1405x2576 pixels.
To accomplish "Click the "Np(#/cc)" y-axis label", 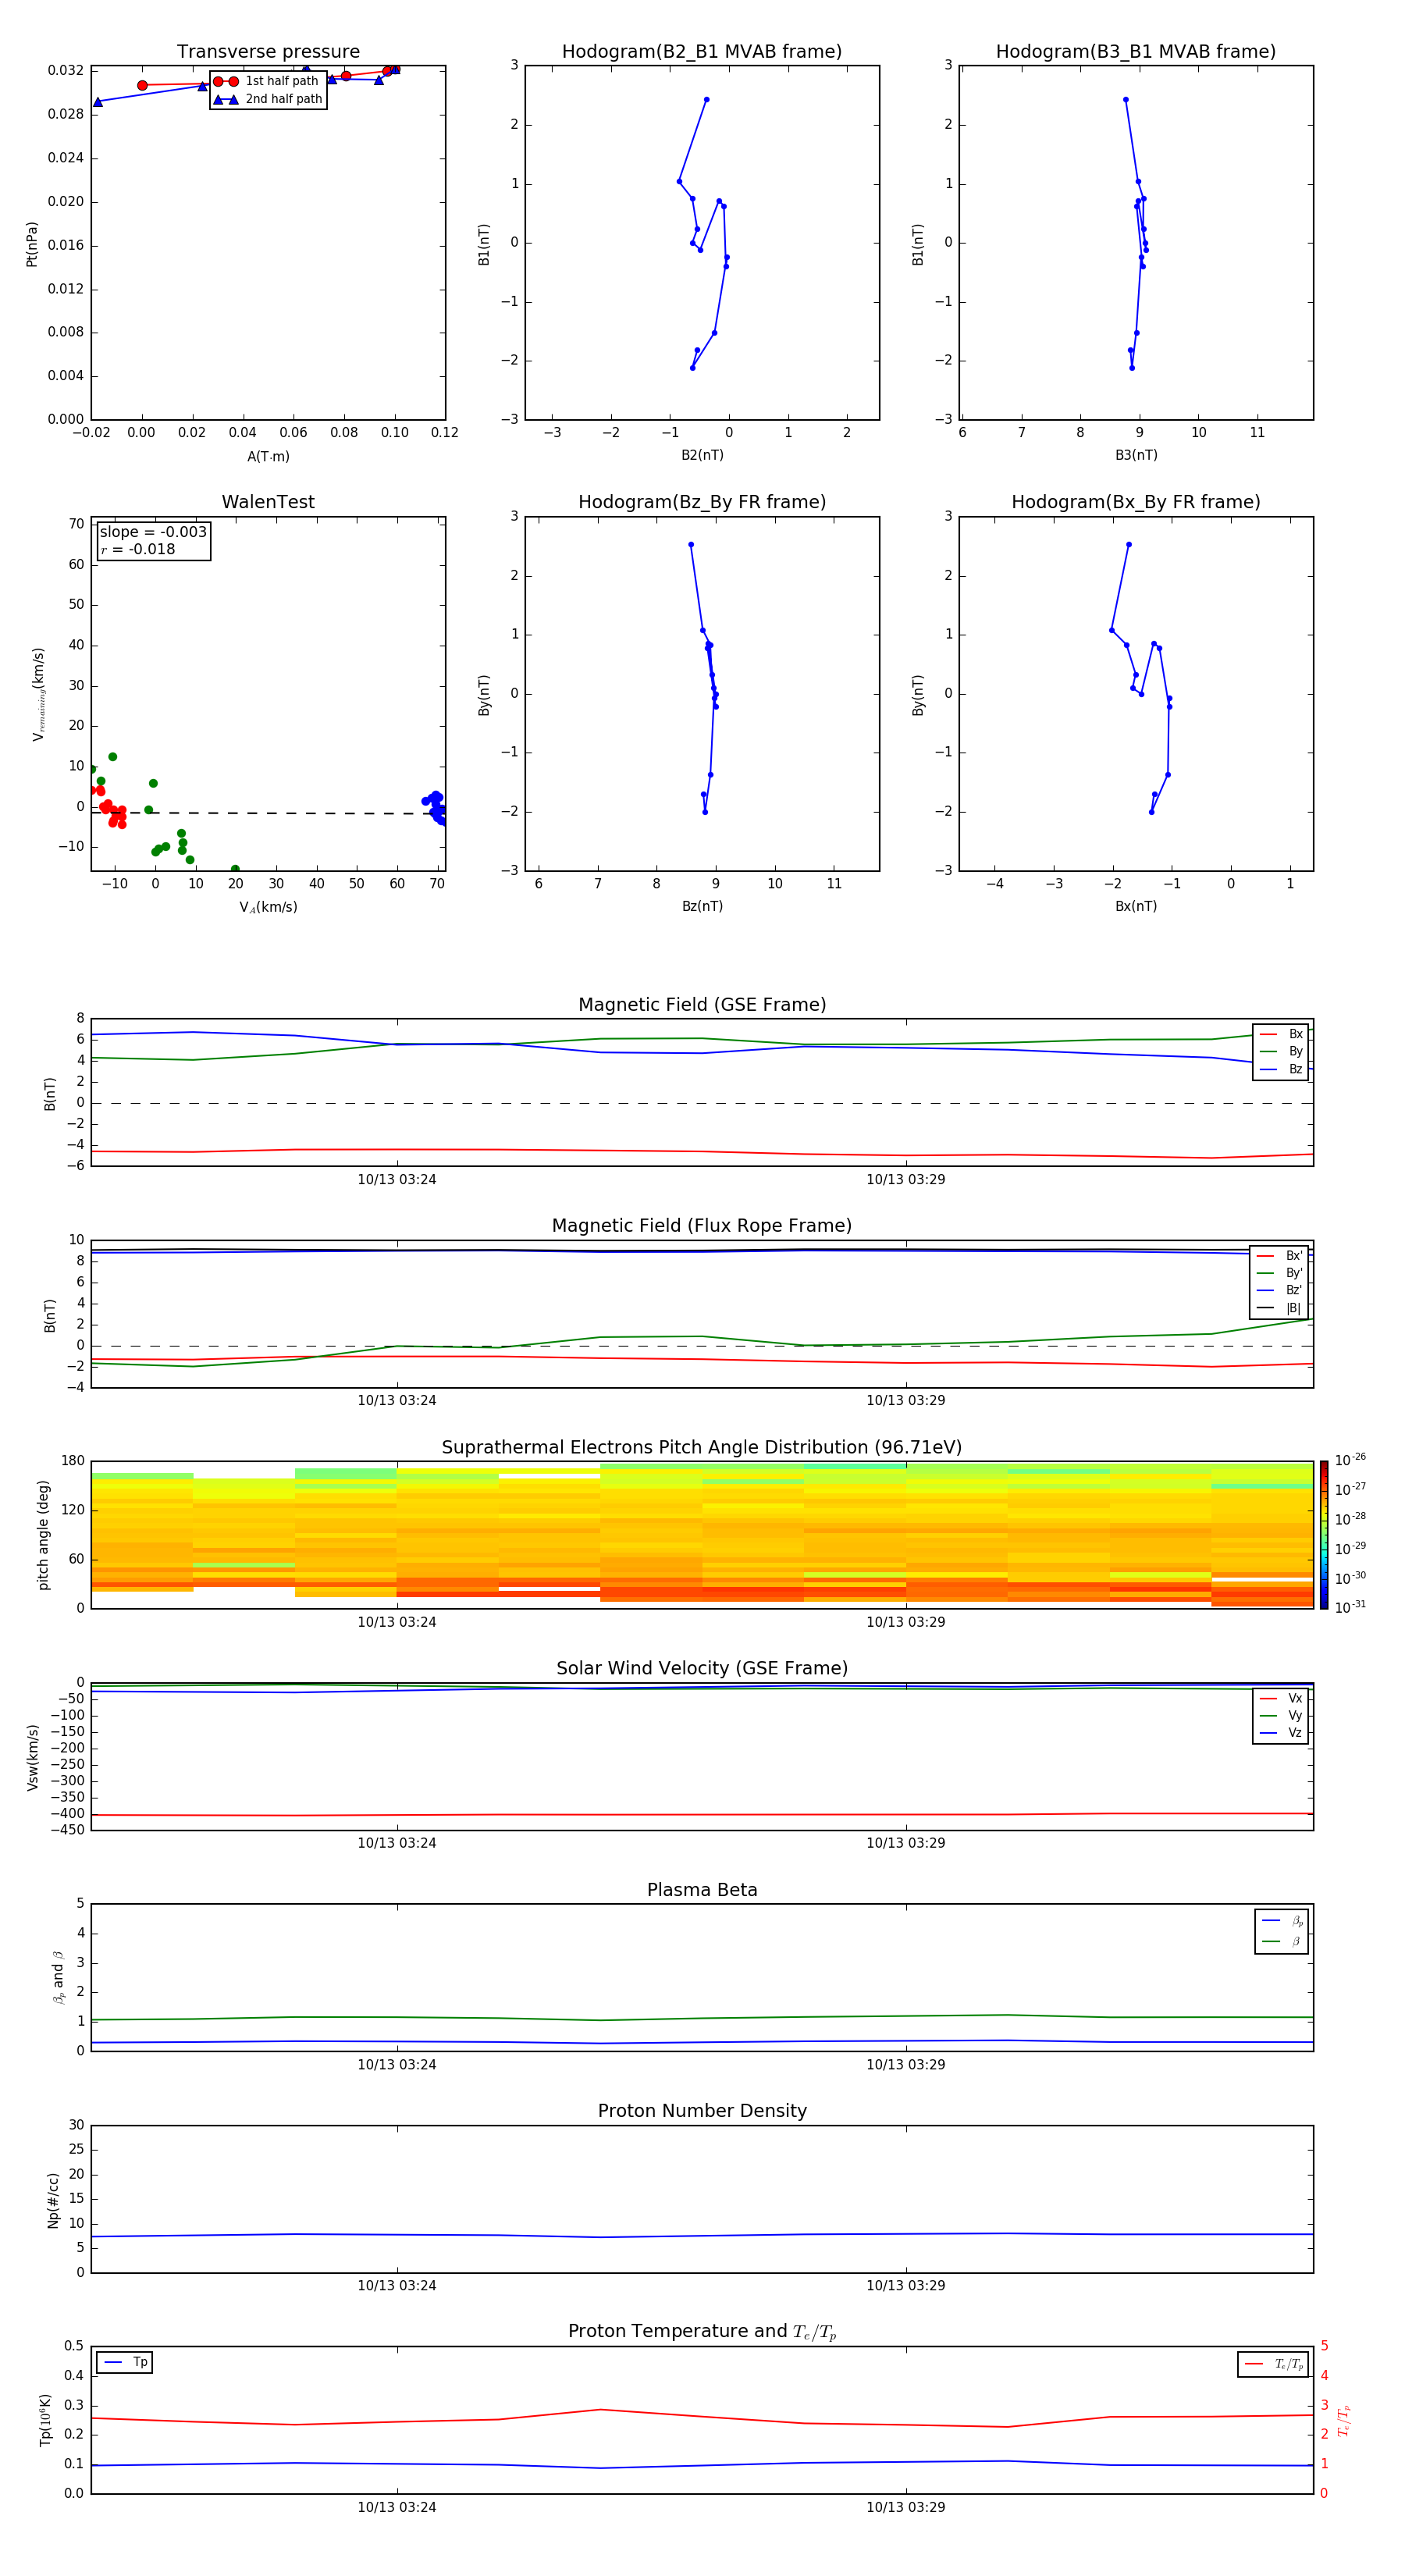I will (x=53, y=2200).
